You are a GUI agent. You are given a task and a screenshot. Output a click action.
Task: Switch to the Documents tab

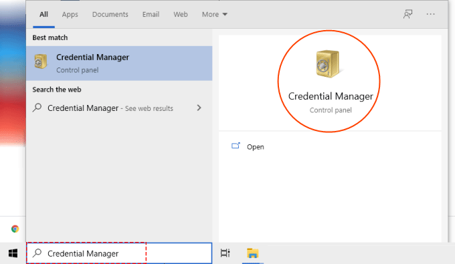pos(110,15)
